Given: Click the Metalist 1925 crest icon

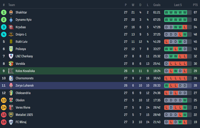Looking at the screenshot, I should (11, 115).
